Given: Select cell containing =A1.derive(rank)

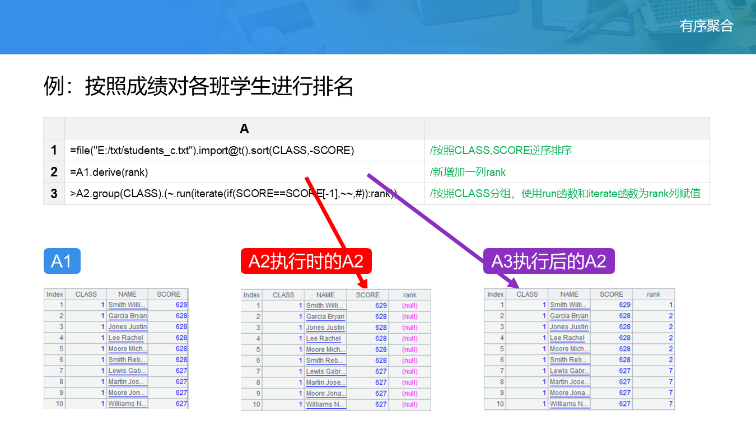Looking at the screenshot, I should 245,172.
